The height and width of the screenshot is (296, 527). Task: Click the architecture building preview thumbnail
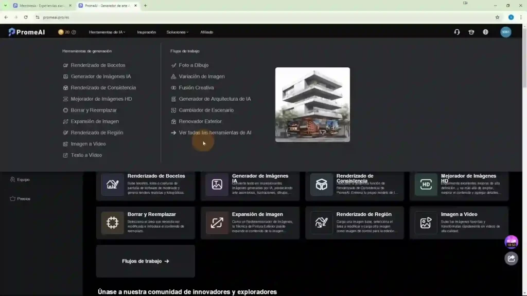tap(312, 104)
